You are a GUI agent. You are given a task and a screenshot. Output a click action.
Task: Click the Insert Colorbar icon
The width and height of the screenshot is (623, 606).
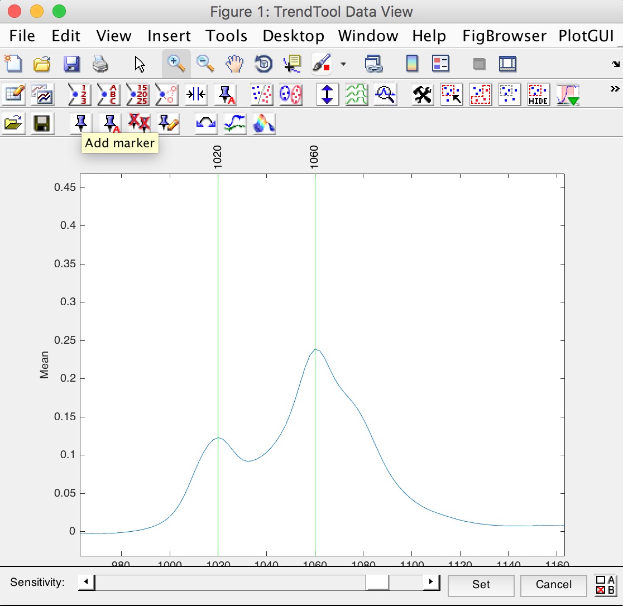point(412,64)
